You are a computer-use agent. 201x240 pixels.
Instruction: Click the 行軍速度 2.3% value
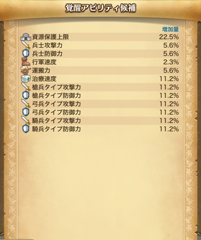[x=171, y=62]
